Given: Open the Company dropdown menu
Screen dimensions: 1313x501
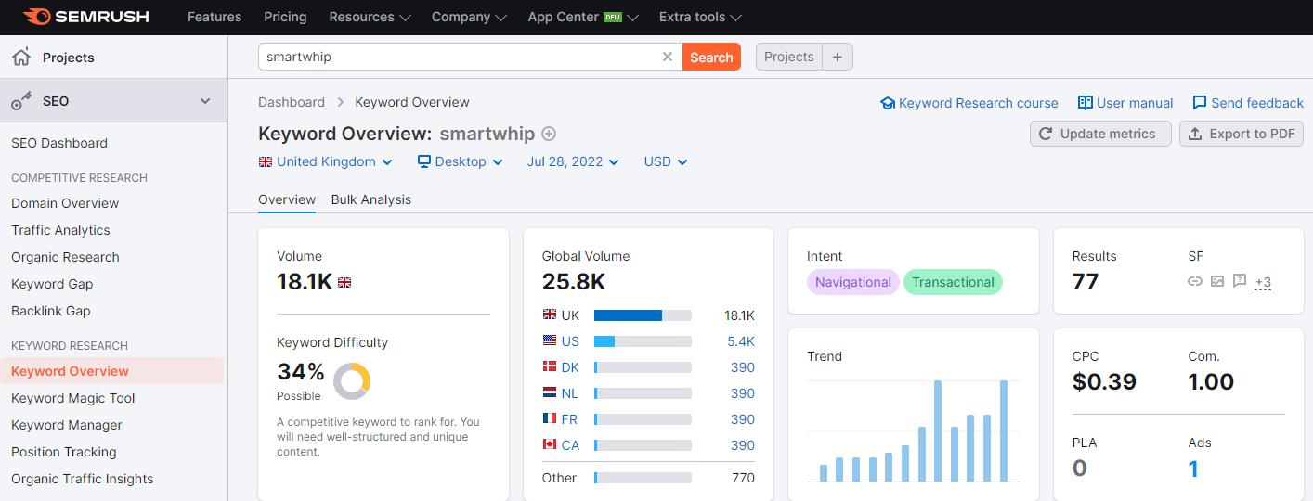Looking at the screenshot, I should (x=469, y=17).
